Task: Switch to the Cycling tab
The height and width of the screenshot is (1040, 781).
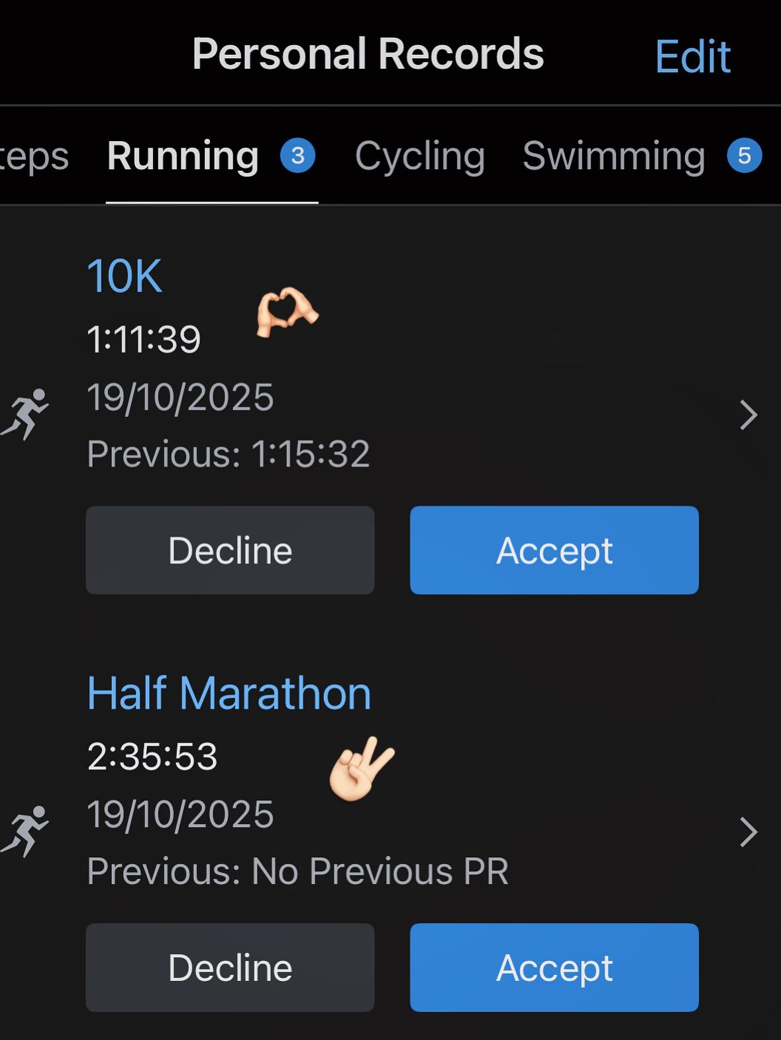Action: (x=420, y=157)
